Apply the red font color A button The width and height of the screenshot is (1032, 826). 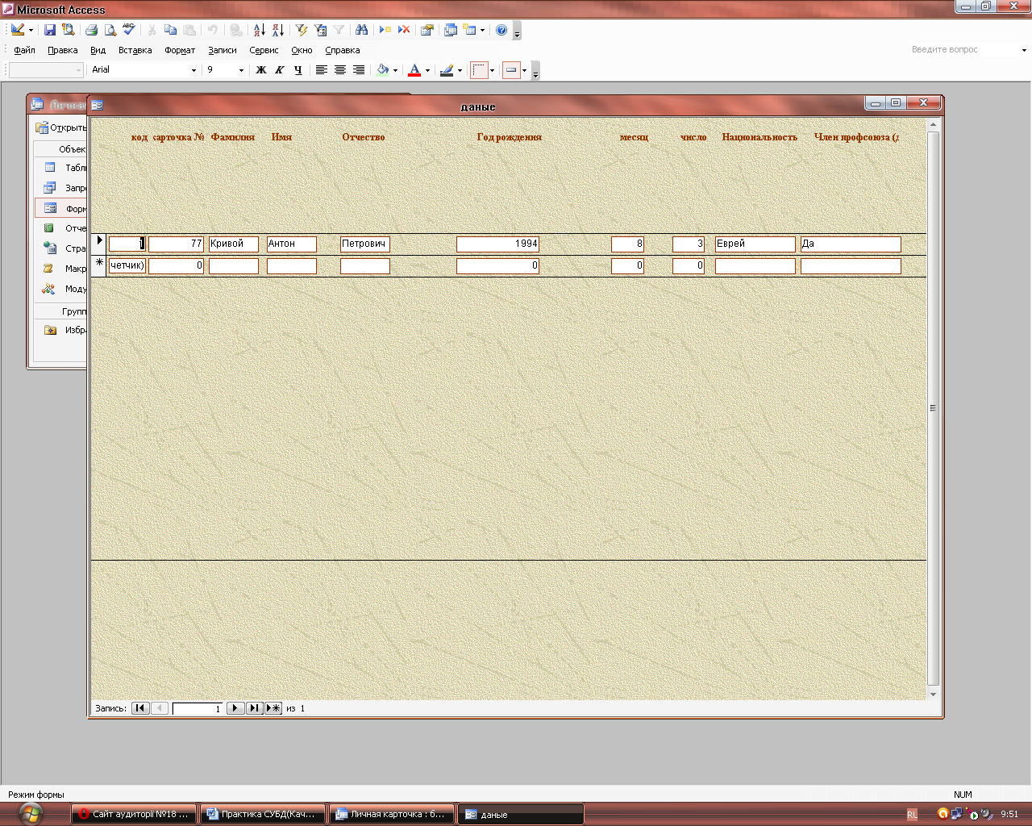(x=414, y=70)
